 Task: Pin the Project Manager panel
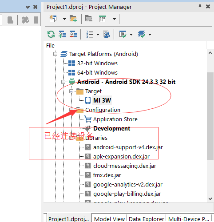pos(200,7)
